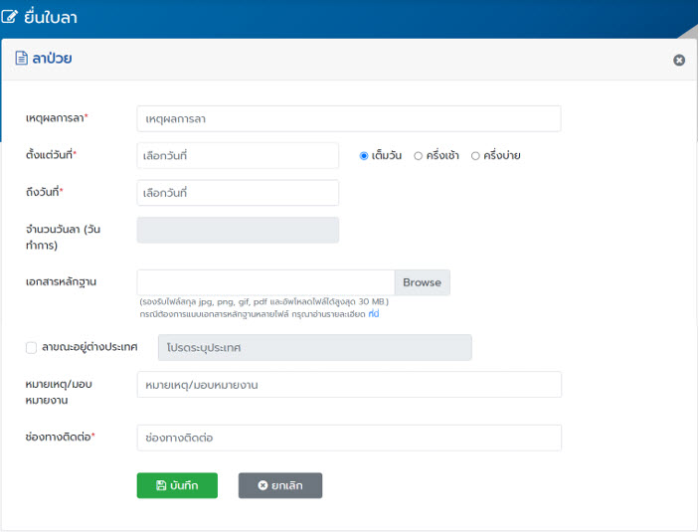Viewport: 699px width, 532px height.
Task: Close the ลาป่วย form panel
Action: point(679,60)
